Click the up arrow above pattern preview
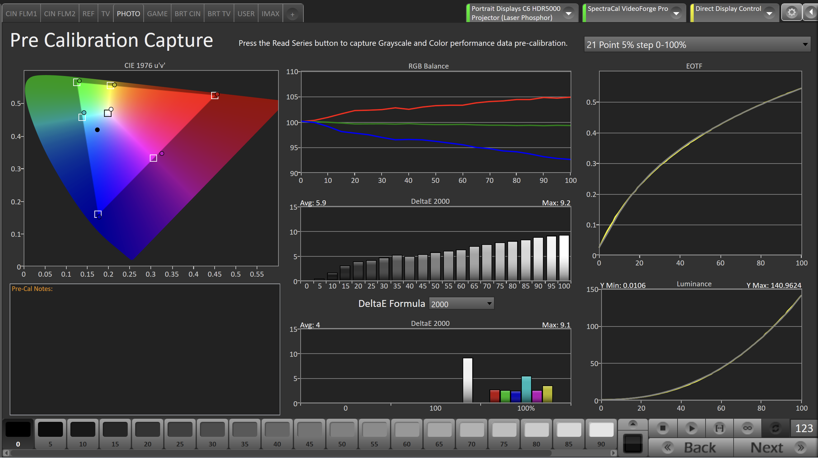 (x=633, y=424)
